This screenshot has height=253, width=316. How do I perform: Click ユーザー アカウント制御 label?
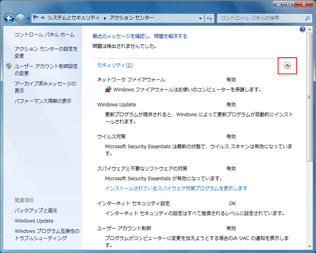[x=124, y=228]
